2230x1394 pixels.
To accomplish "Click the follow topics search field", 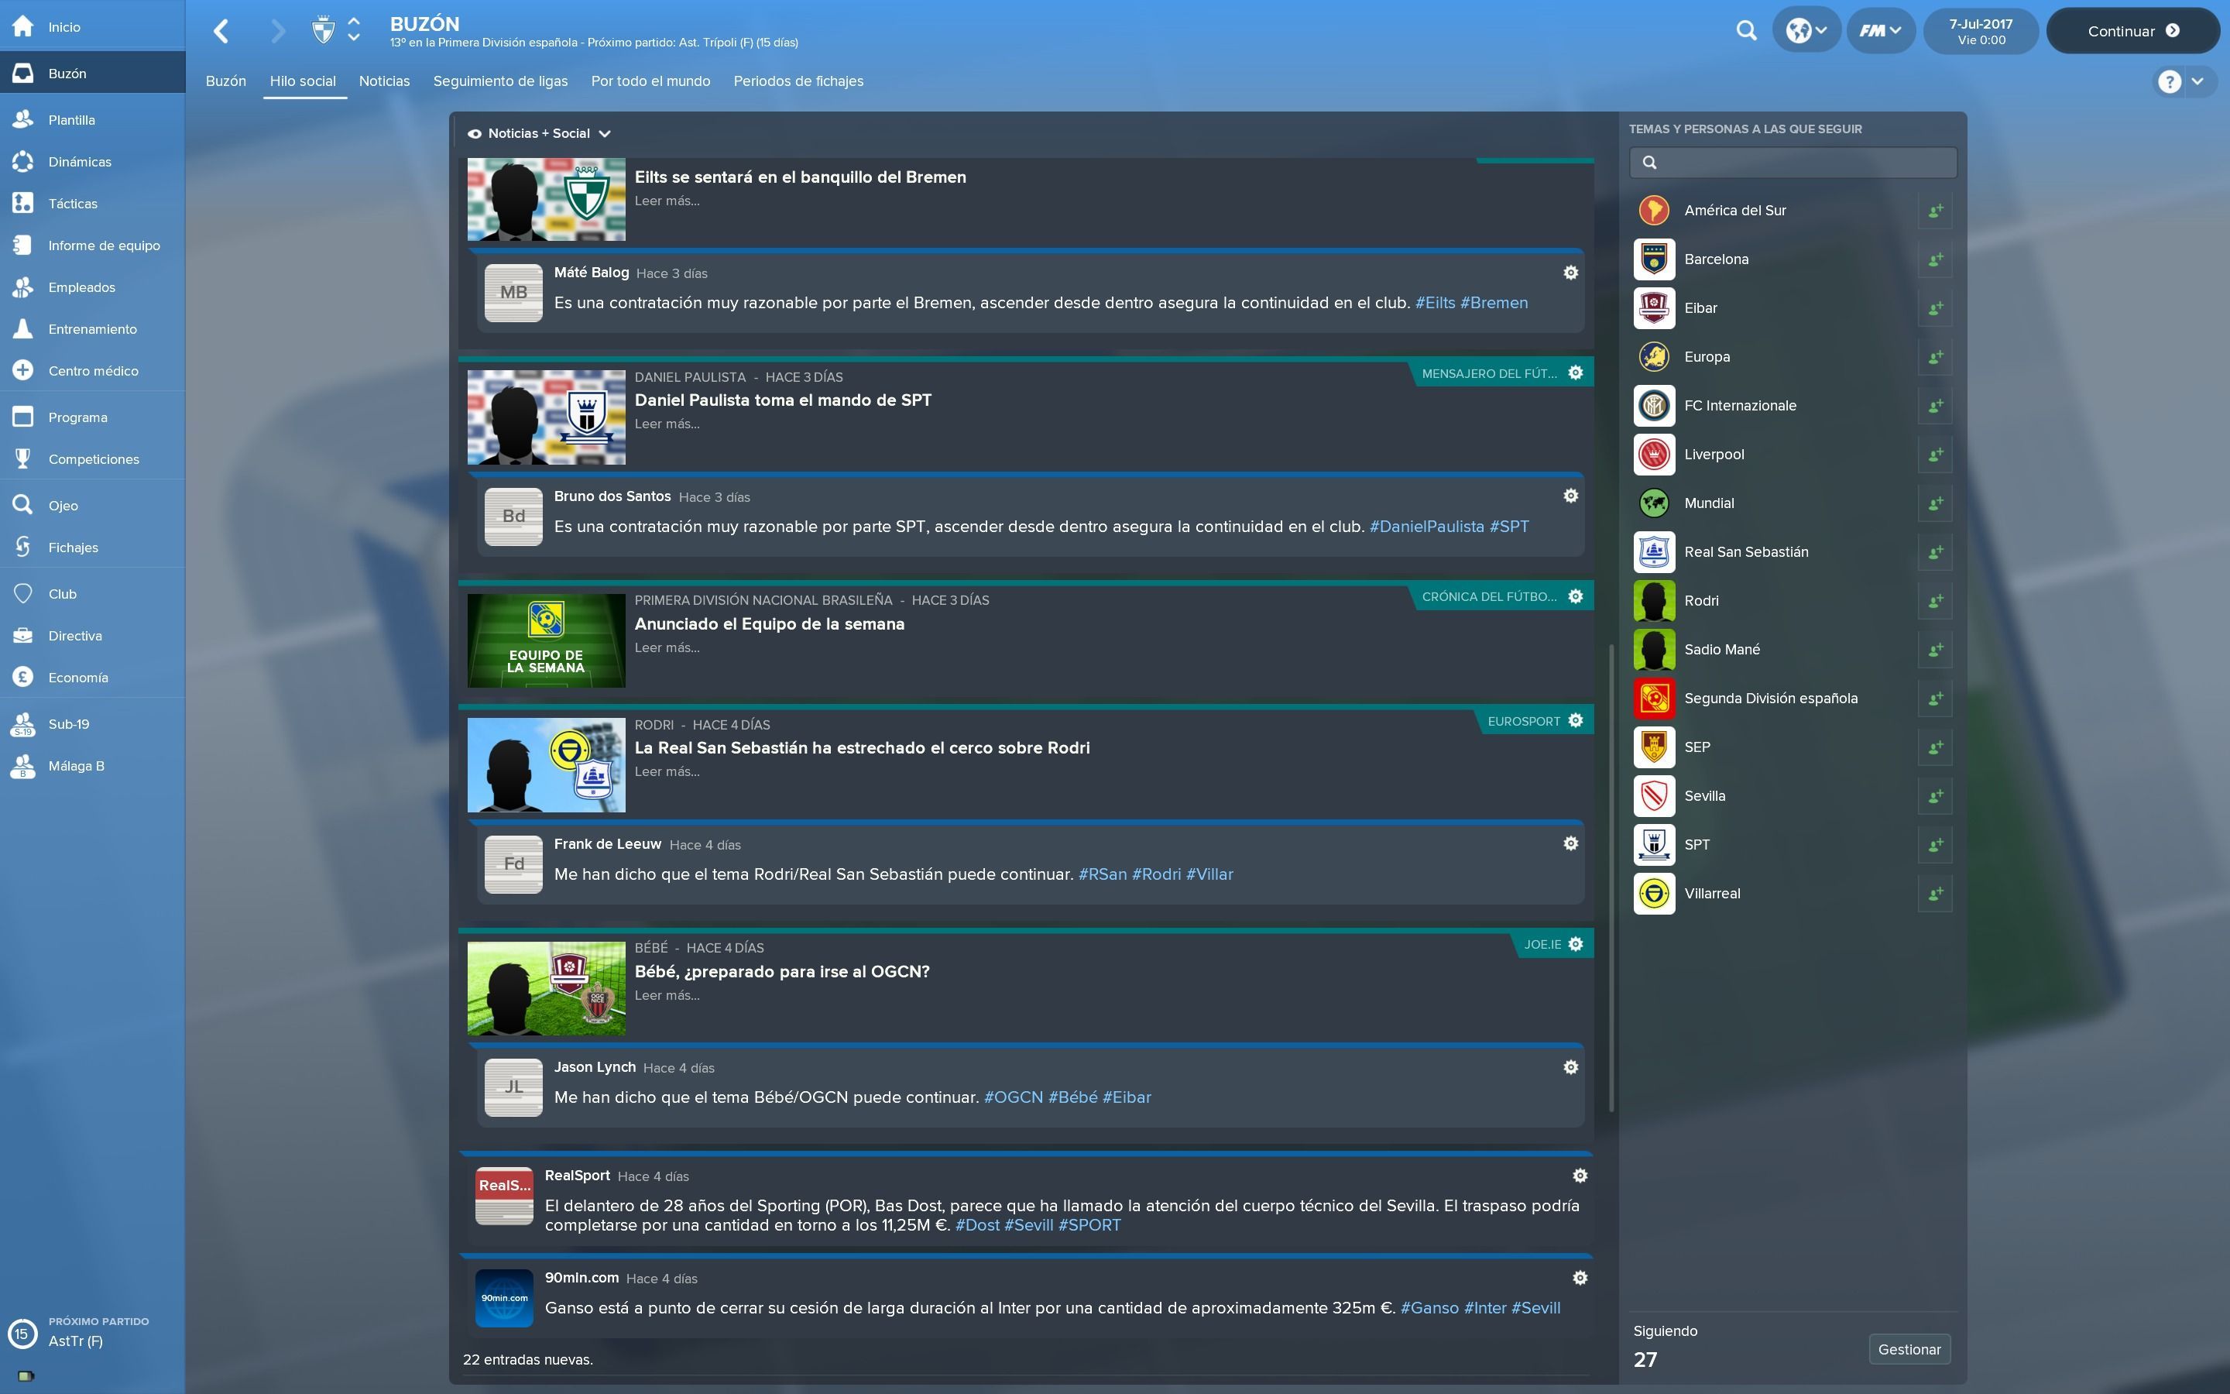I will (1793, 163).
